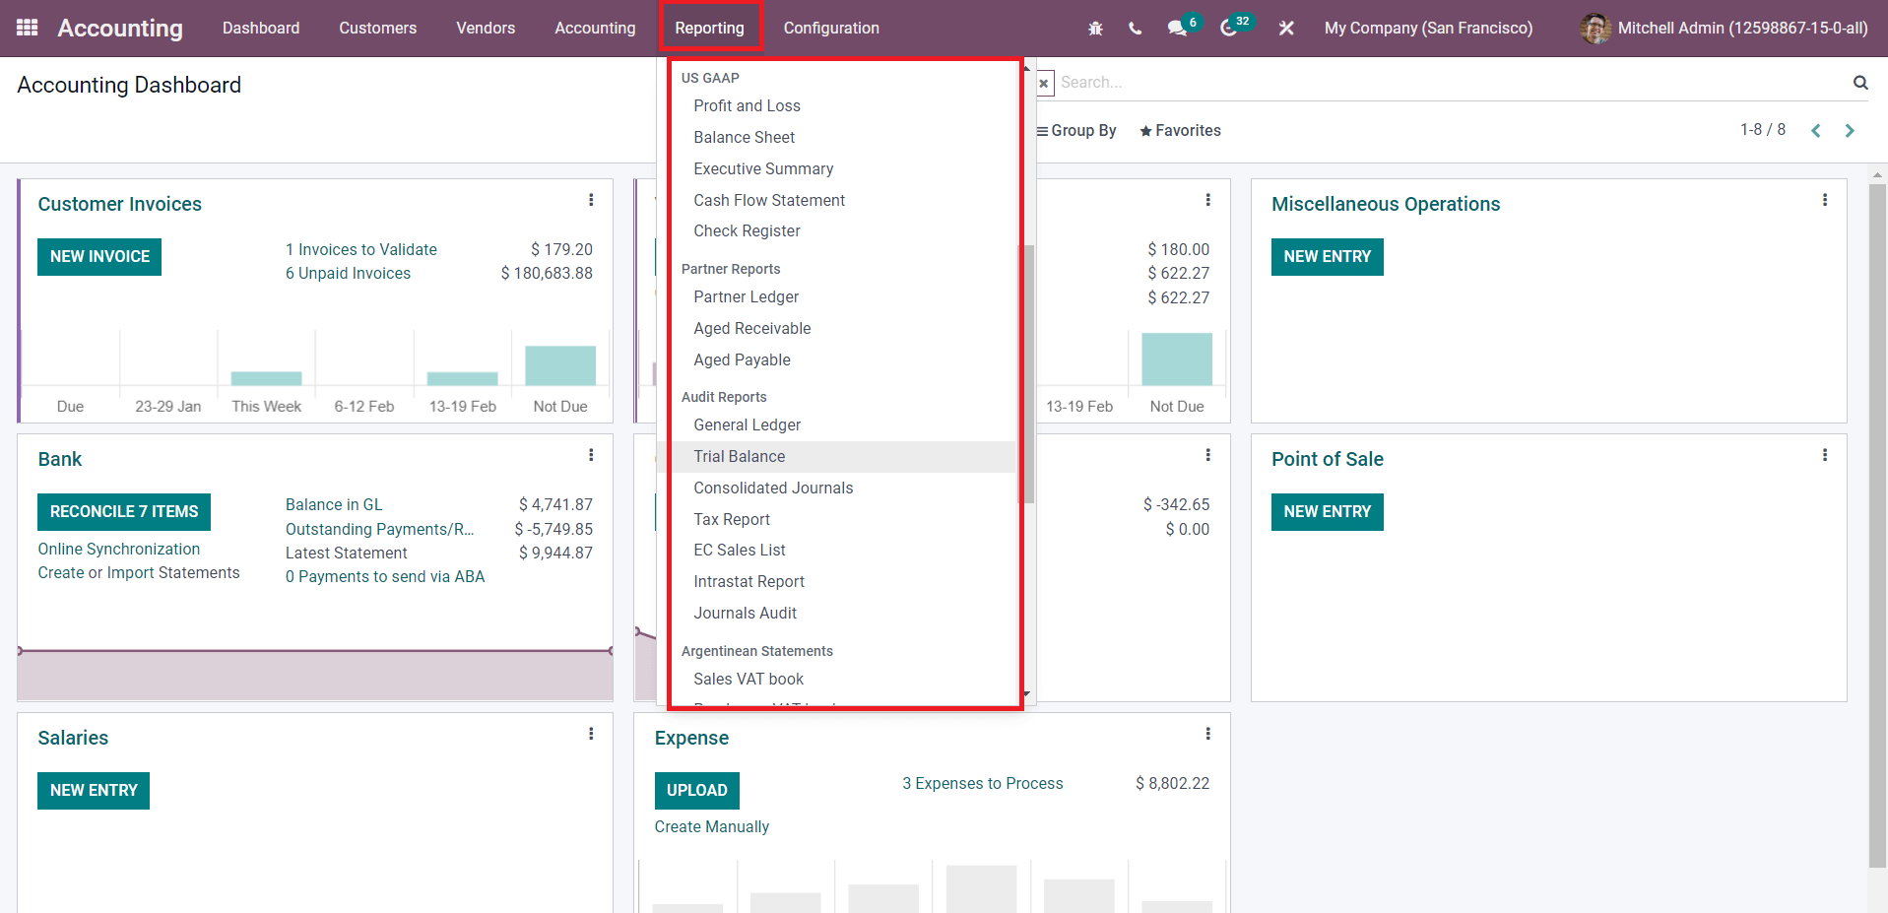Open Salaries card three-dot menu
Viewport: 1888px width, 913px height.
pyautogui.click(x=591, y=734)
